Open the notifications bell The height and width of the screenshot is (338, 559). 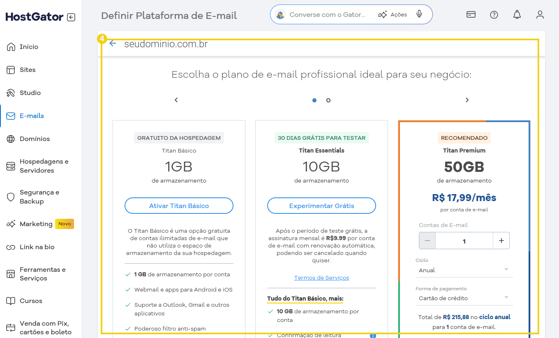point(517,15)
